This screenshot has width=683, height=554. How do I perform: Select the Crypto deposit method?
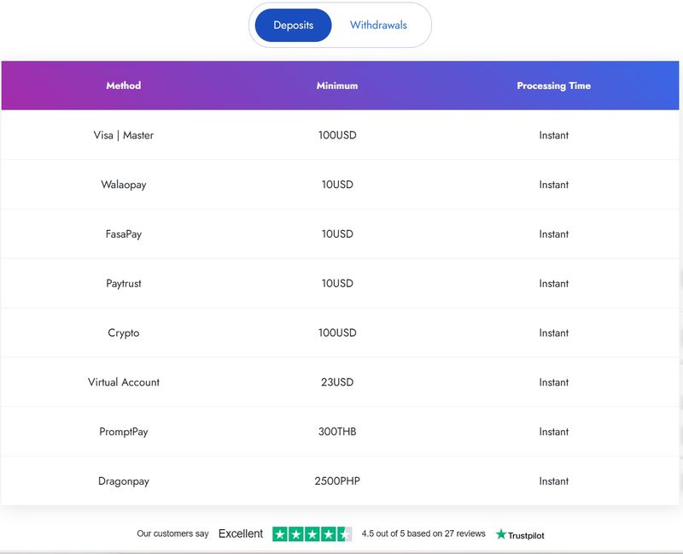pyautogui.click(x=123, y=333)
